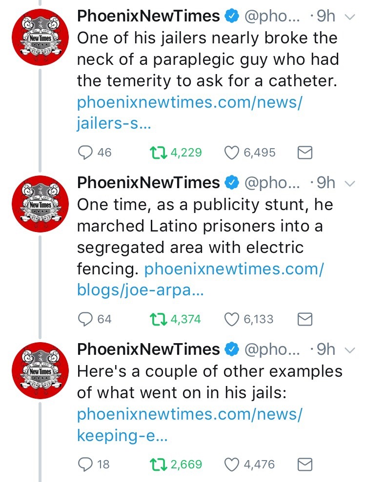Like the tweet with 4,476 likes

click(x=231, y=464)
